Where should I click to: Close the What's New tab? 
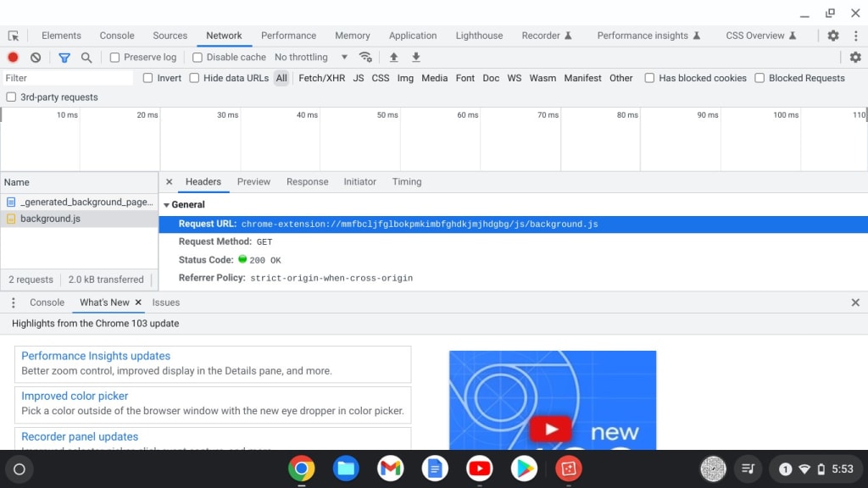138,302
